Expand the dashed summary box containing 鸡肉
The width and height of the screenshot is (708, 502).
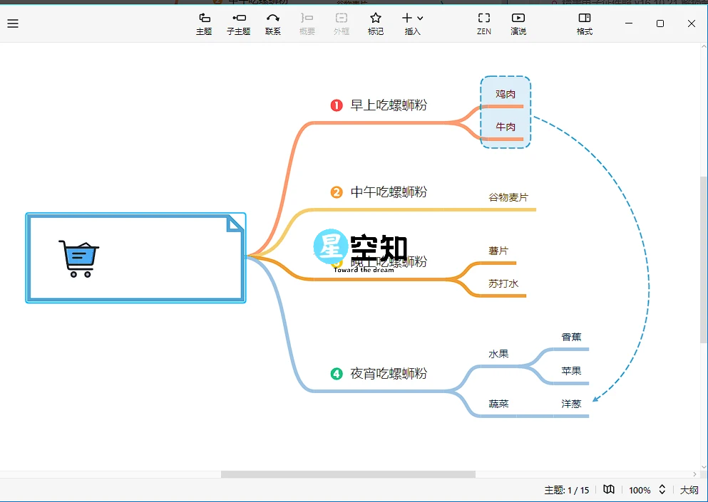coord(506,112)
